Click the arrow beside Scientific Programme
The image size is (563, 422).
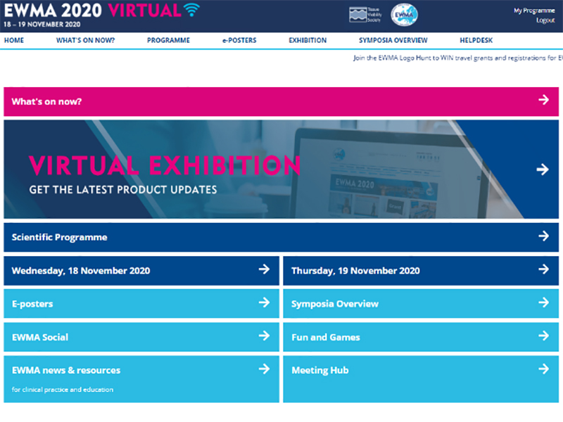click(x=543, y=236)
